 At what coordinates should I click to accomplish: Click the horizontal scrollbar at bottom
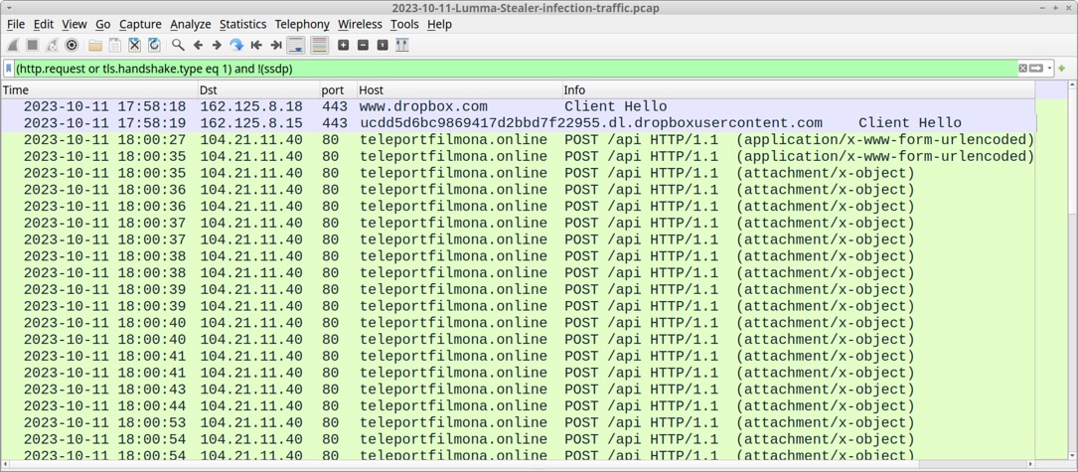(516, 466)
